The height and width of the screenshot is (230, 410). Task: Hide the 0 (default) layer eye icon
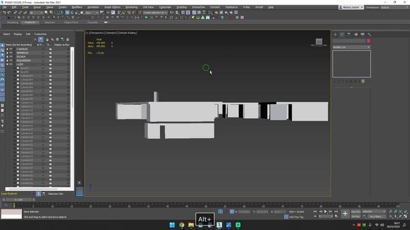pyautogui.click(x=11, y=49)
